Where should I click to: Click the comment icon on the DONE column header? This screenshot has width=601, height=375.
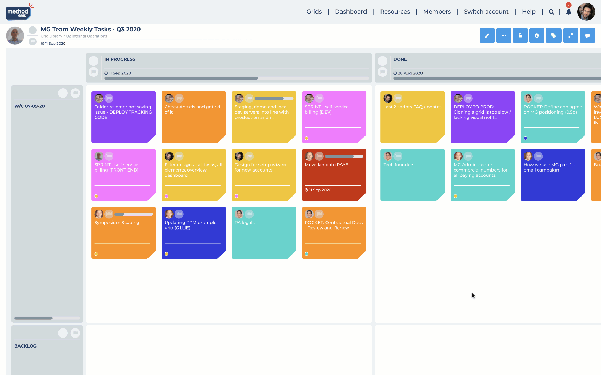pyautogui.click(x=383, y=72)
